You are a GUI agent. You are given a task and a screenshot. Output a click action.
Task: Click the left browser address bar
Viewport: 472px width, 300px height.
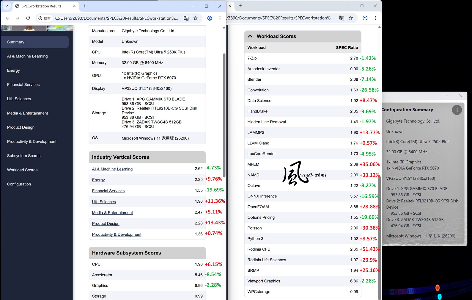coord(117,18)
